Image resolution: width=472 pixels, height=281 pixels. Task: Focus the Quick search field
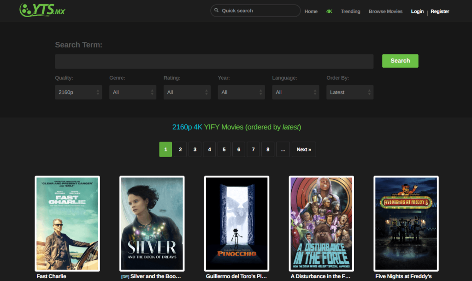pos(255,11)
